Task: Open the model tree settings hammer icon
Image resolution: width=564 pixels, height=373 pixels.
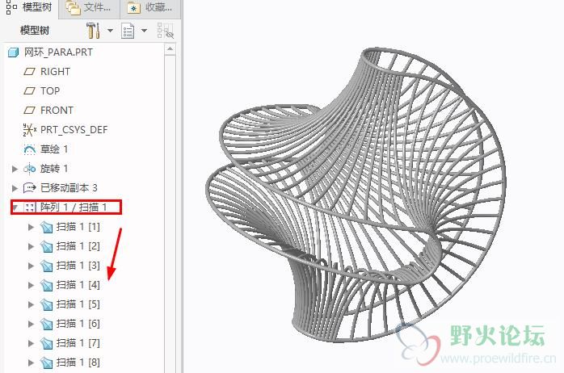Action: pyautogui.click(x=93, y=30)
